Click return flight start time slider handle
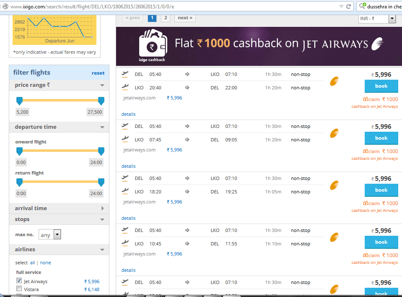402x297 pixels. click(x=19, y=182)
